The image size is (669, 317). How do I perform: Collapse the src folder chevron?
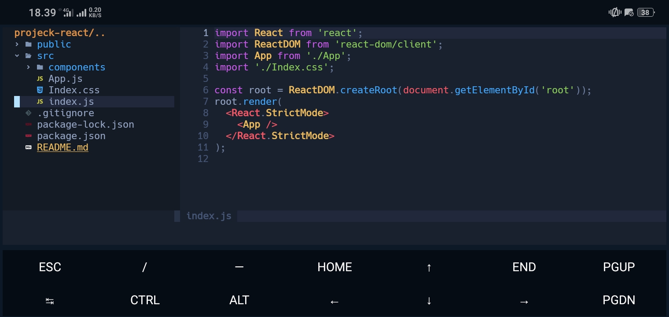(x=17, y=56)
